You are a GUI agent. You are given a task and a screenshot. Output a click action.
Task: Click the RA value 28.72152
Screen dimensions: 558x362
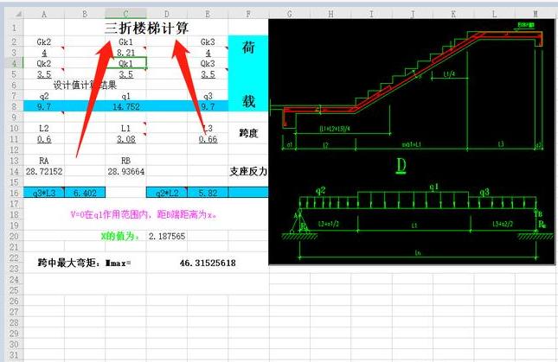click(44, 171)
